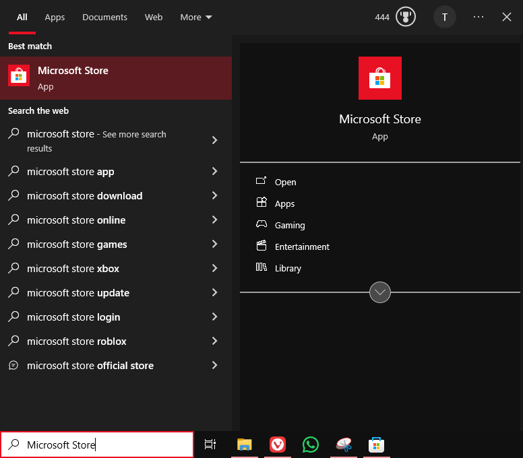Expand the microsoft store games suggestion arrow
The width and height of the screenshot is (523, 458).
214,244
